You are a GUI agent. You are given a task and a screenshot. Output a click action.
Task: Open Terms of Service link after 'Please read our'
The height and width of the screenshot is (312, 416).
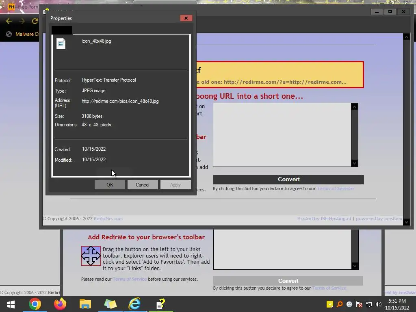130,279
